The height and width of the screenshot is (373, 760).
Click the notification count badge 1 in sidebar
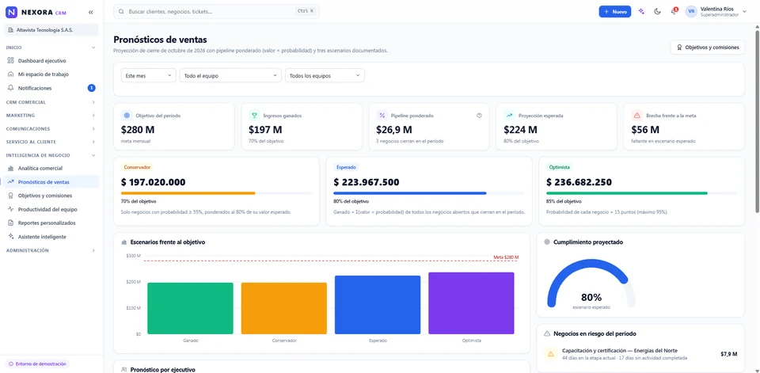click(92, 88)
